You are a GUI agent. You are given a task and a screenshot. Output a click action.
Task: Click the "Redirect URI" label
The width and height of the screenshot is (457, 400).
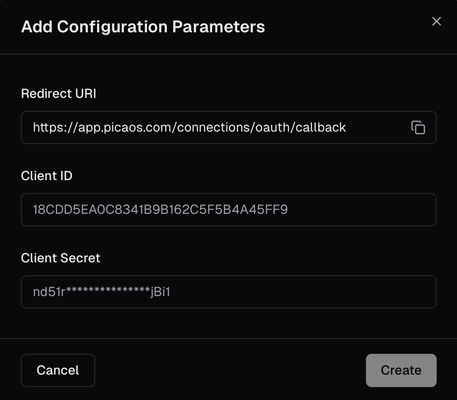coord(59,94)
